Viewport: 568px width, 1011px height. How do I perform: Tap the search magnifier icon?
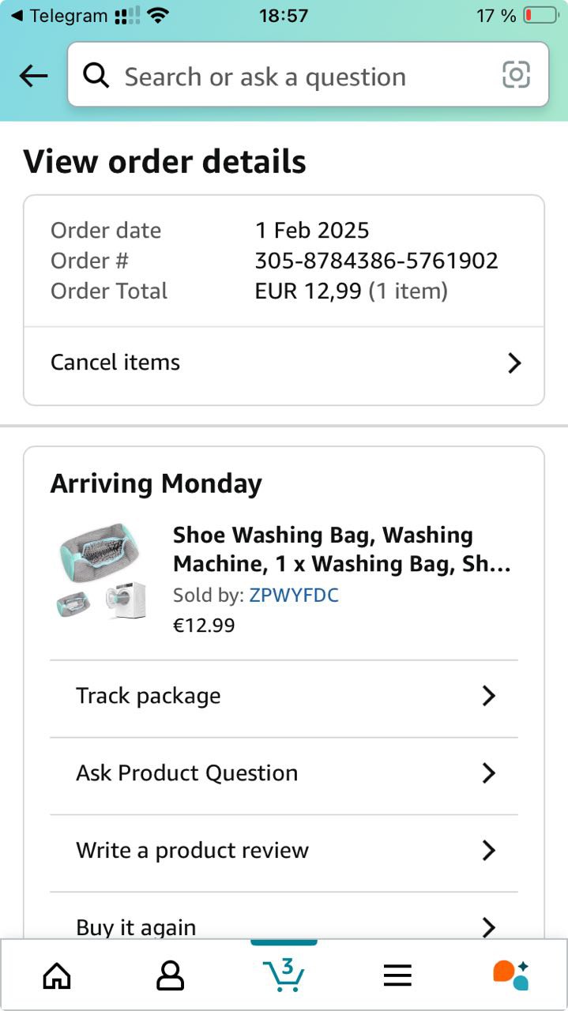click(x=96, y=76)
